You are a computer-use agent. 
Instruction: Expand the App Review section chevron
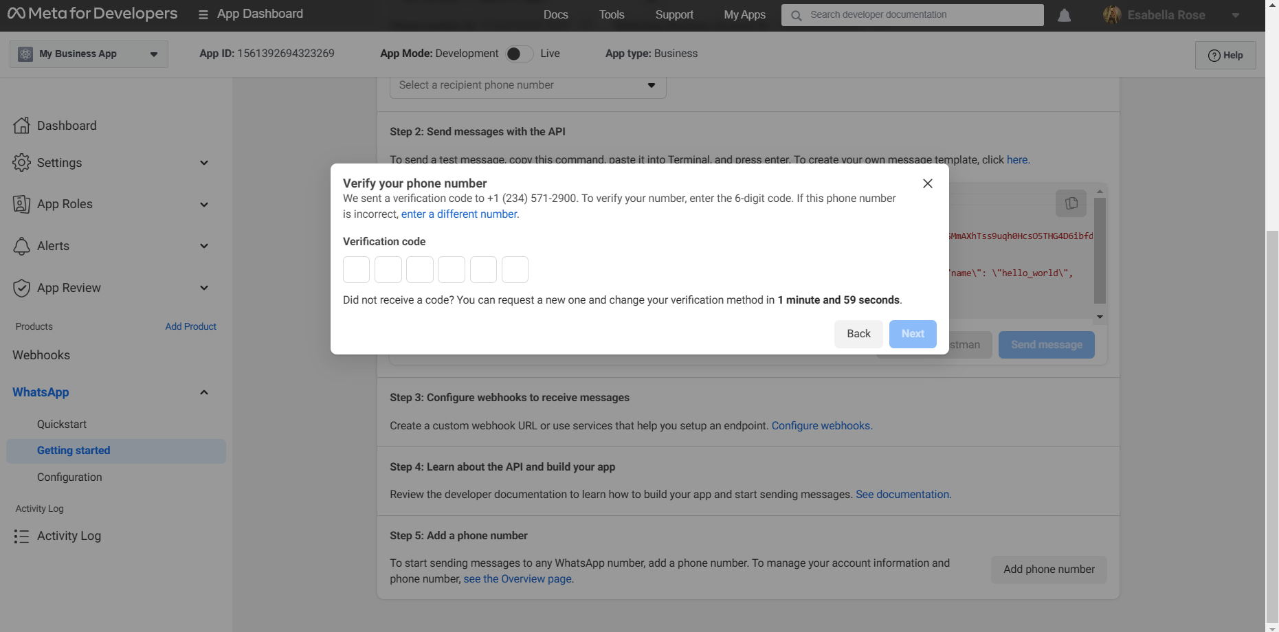[204, 288]
